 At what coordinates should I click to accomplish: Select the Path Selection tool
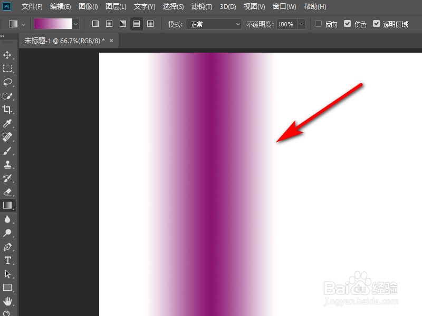pos(7,274)
